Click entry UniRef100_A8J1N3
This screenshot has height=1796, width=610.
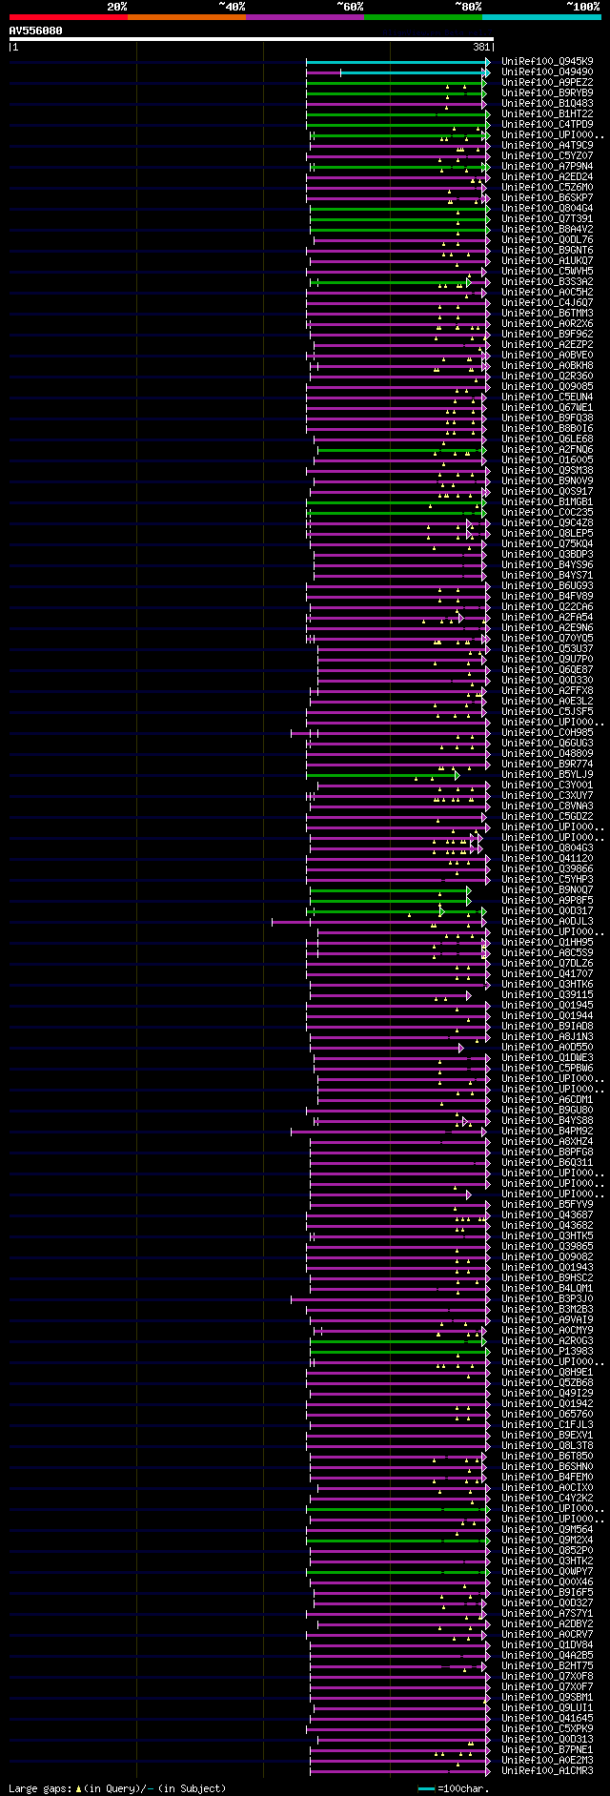click(x=547, y=1036)
